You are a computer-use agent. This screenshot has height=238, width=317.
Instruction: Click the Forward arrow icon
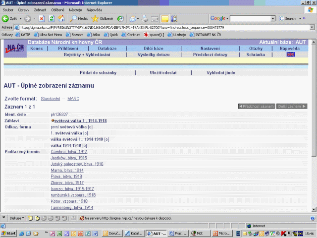[28, 19]
